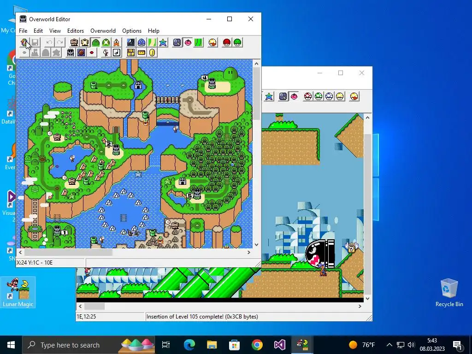Select the gray castle toolbar icon
The height and width of the screenshot is (354, 472).
71,53
